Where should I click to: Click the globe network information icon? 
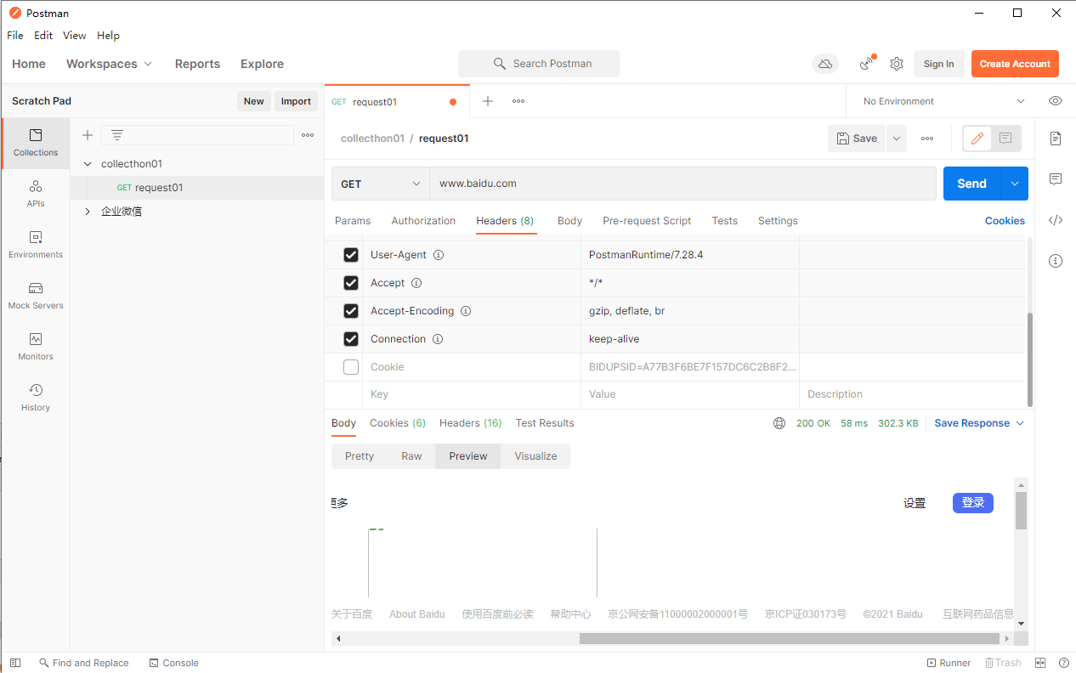pyautogui.click(x=779, y=423)
